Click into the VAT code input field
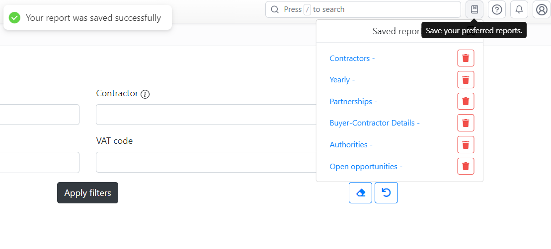Viewport: 551px width, 249px height. coord(206,162)
